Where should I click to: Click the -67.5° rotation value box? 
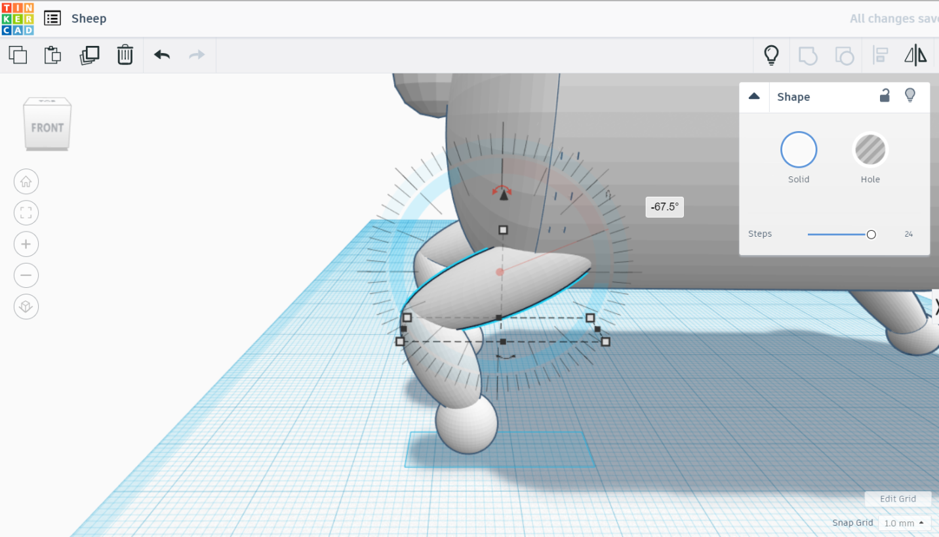[665, 207]
